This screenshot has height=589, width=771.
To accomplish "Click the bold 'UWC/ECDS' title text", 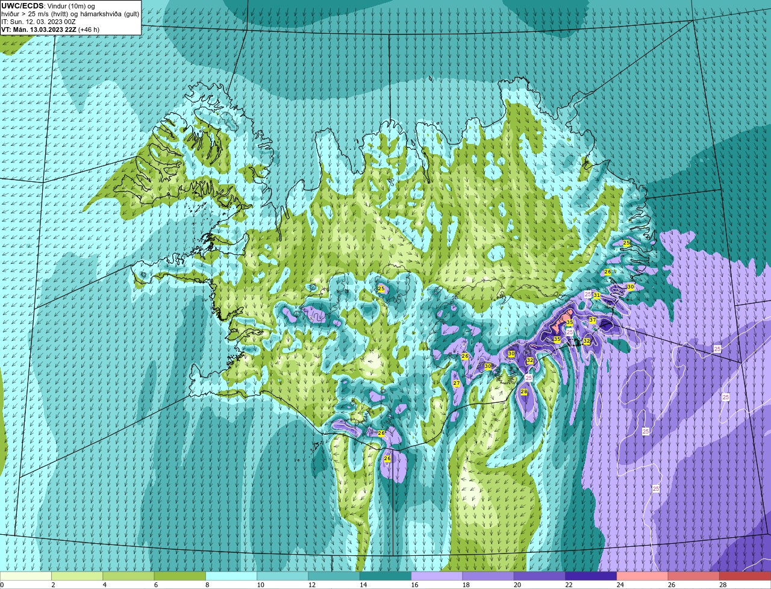I will pyautogui.click(x=22, y=5).
